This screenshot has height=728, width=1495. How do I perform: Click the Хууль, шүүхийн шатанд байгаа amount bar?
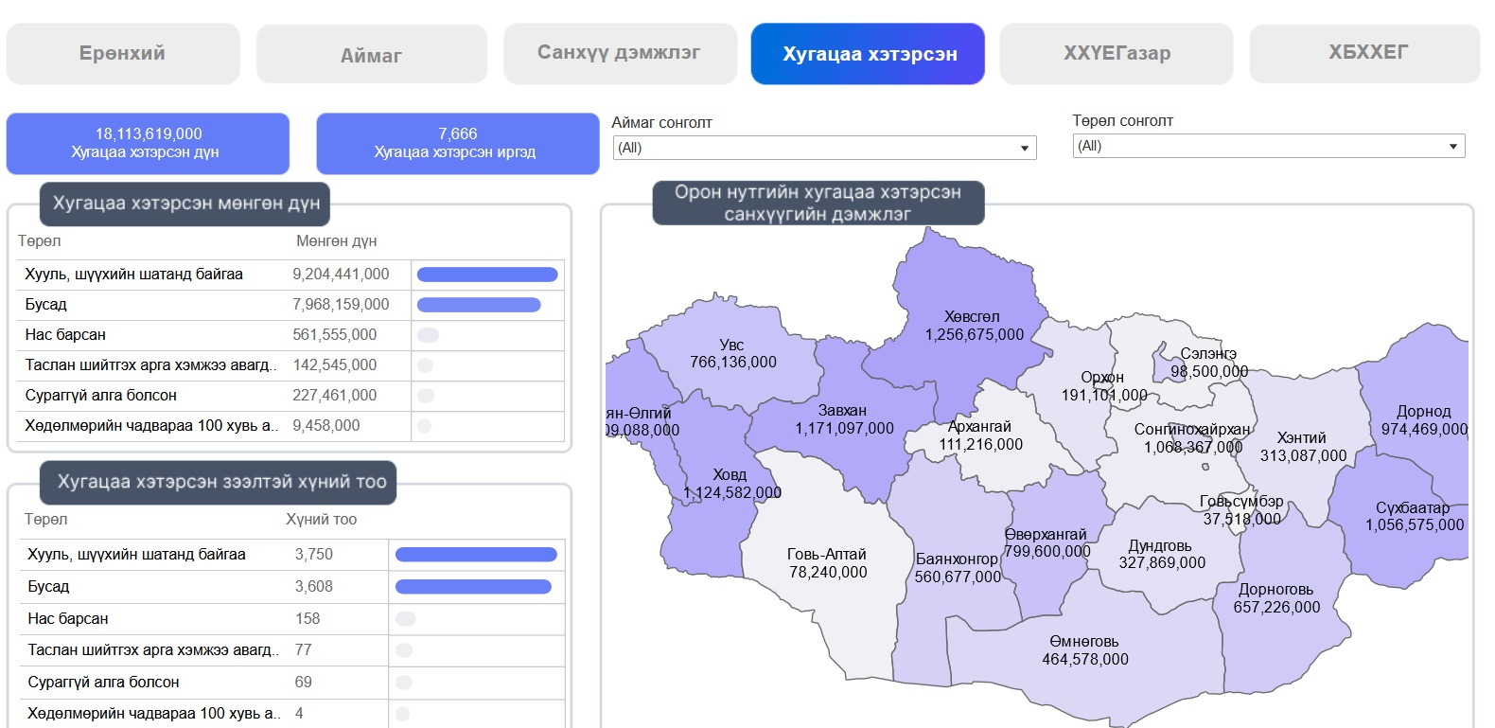click(487, 275)
